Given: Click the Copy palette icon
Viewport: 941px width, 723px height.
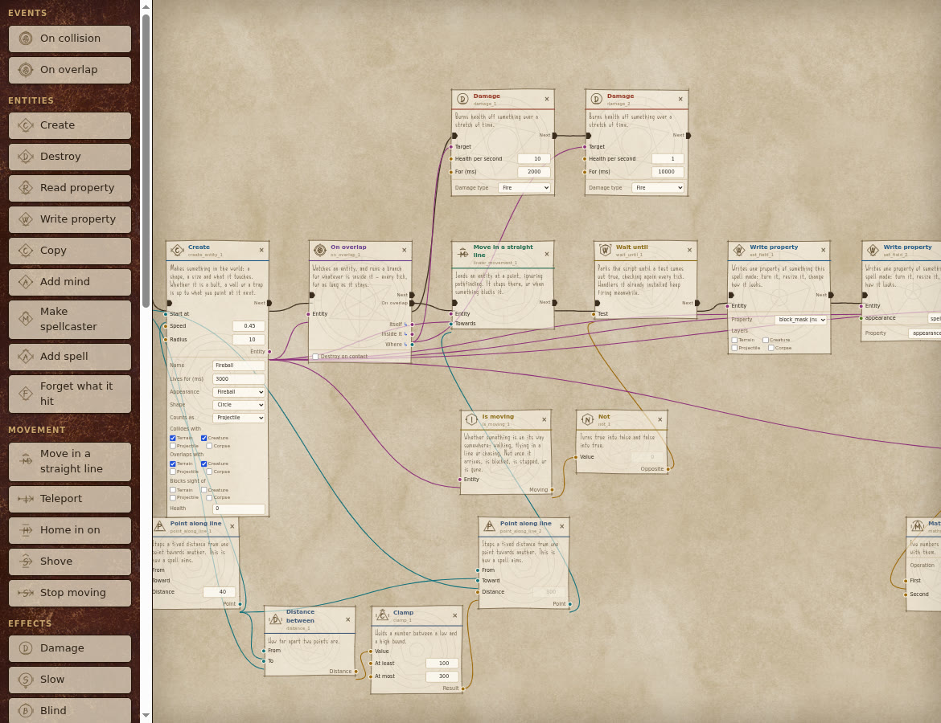Looking at the screenshot, I should tap(26, 251).
